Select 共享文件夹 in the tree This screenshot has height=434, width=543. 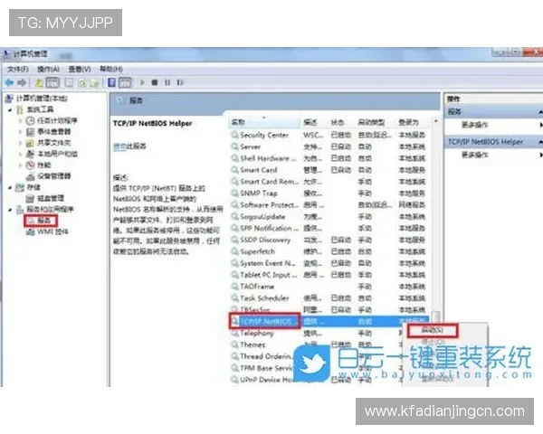(x=53, y=143)
